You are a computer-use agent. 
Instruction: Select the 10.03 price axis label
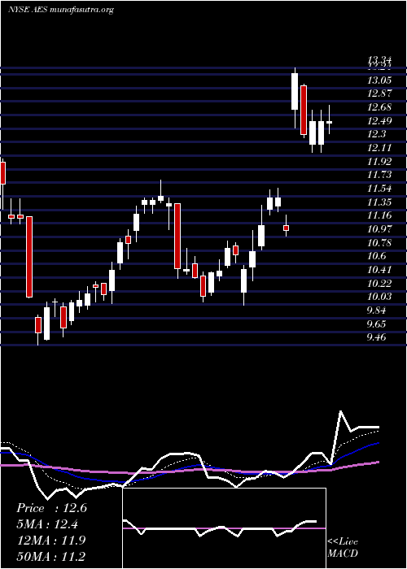coord(379,297)
